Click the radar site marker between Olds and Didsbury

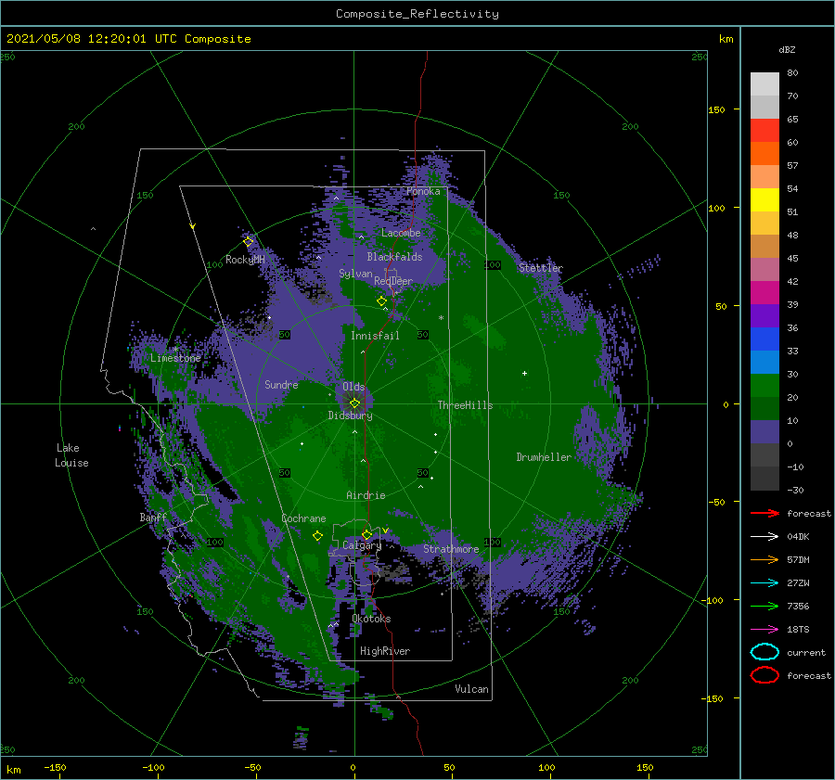[354, 403]
